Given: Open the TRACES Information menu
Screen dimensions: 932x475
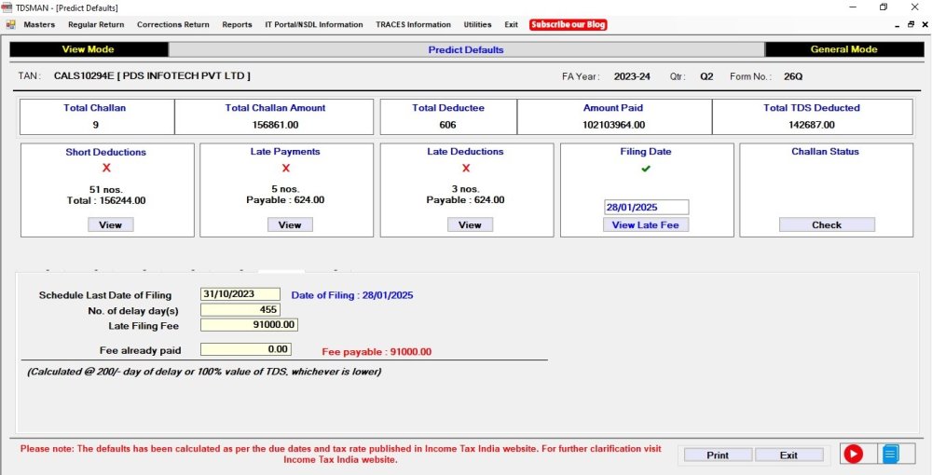Looking at the screenshot, I should coord(413,24).
